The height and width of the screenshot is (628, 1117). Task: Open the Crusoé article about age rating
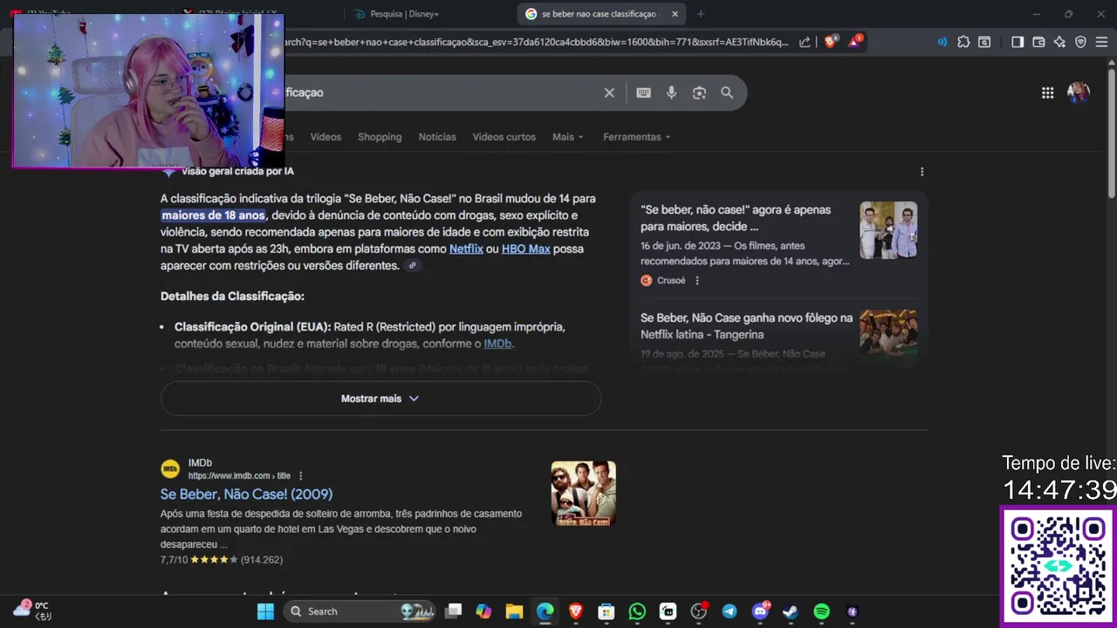point(736,218)
